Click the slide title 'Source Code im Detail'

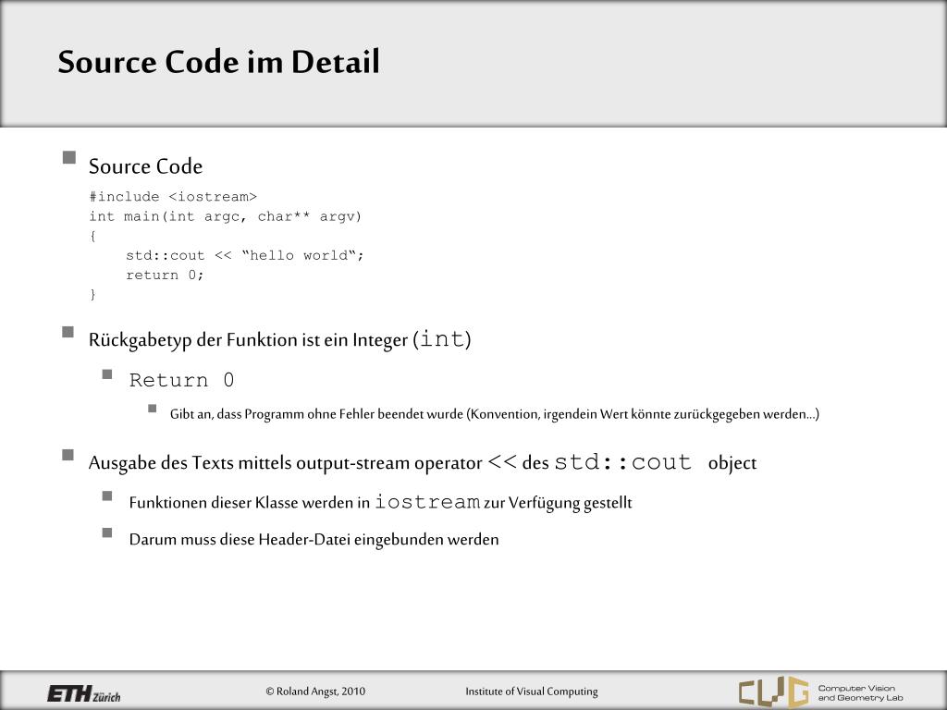pyautogui.click(x=218, y=62)
